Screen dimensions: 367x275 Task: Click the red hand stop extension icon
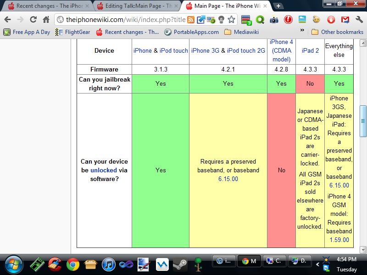pos(331,20)
